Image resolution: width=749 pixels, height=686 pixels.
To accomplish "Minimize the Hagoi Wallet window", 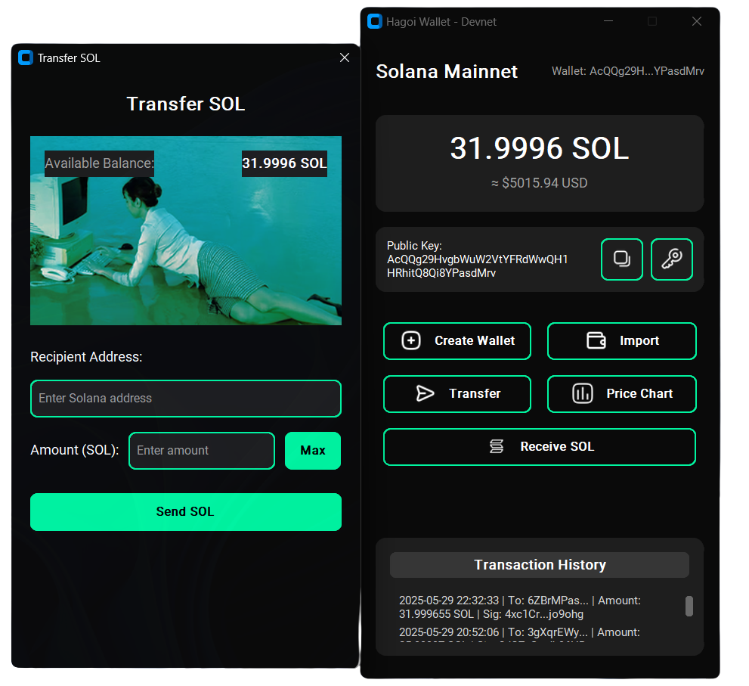I will (608, 21).
